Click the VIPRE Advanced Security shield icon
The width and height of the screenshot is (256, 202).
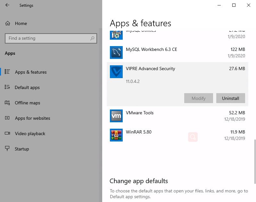click(x=116, y=72)
